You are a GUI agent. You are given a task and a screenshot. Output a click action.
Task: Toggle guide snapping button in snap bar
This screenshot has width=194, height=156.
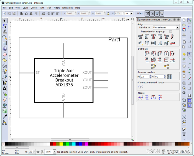tap(190, 105)
